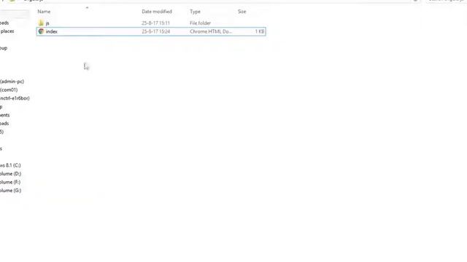
Task: Open the Volume (G:) drive
Action: (10, 191)
